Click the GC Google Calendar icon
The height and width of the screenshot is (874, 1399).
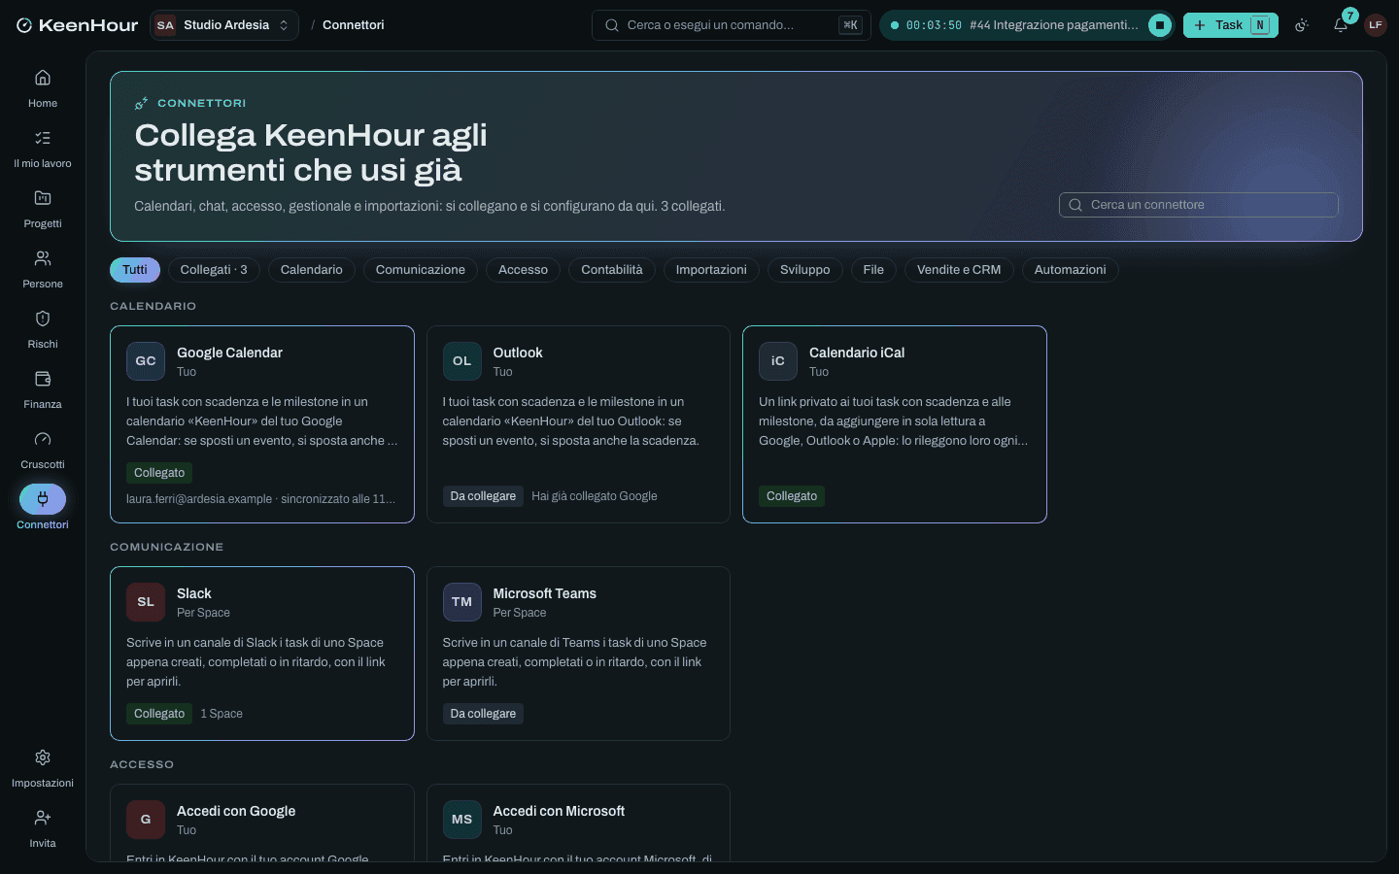click(146, 361)
